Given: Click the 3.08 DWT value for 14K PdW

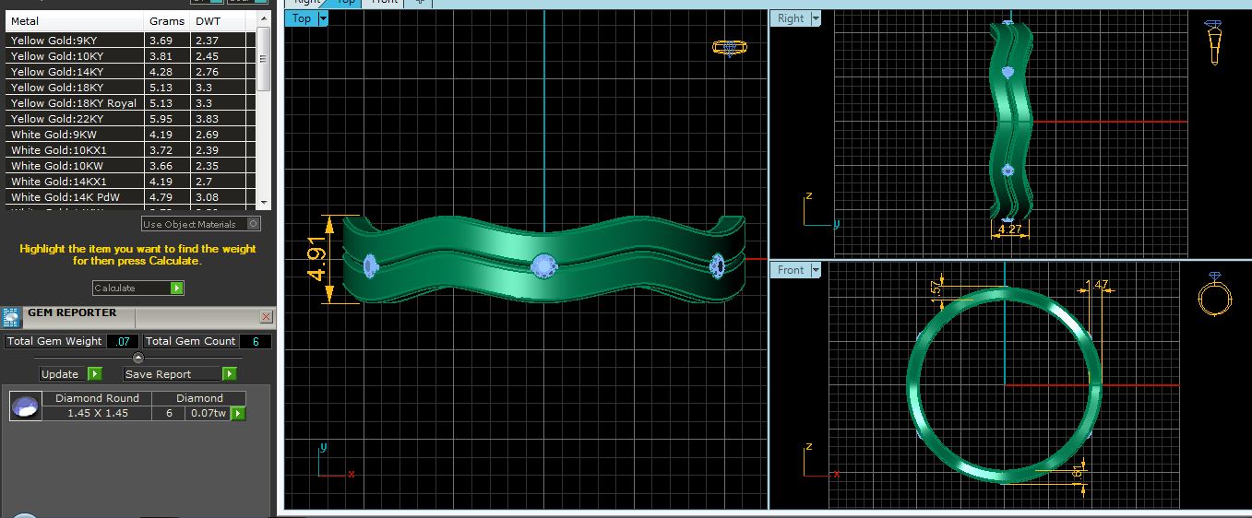Looking at the screenshot, I should 207,197.
